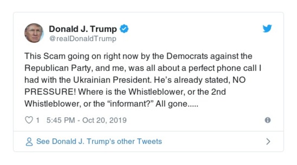This screenshot has height=165, width=297.
Task: Click the display name Donald J. Trump
Action: pos(83,29)
